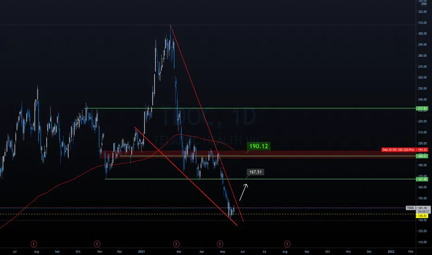Click the yellow 135.51 price label
The image size is (432, 255).
pyautogui.click(x=422, y=216)
